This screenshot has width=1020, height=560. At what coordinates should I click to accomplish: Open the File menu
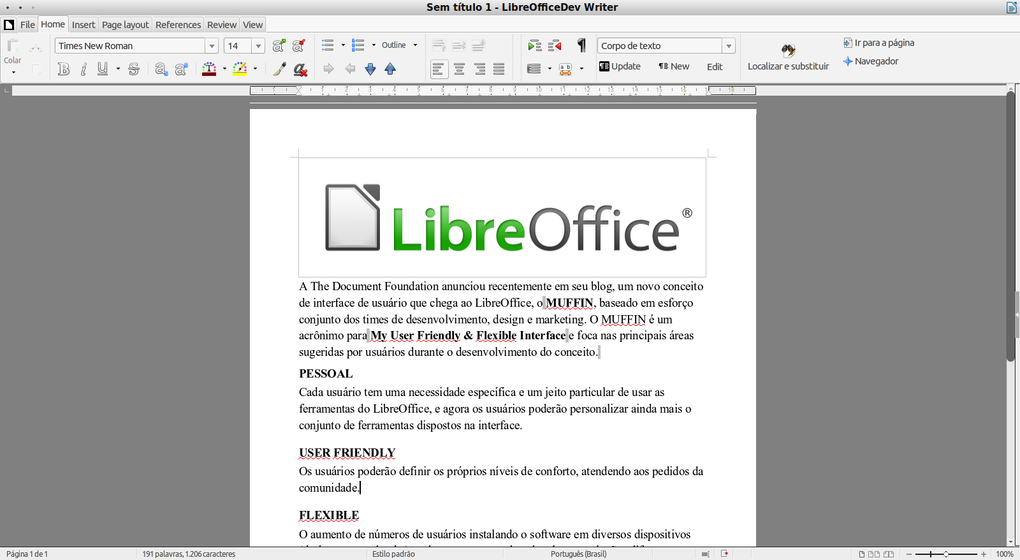pyautogui.click(x=27, y=25)
